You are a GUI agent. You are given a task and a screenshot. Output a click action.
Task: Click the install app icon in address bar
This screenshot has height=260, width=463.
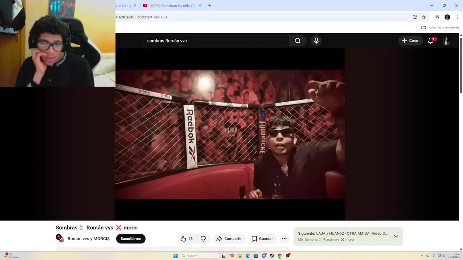(x=415, y=17)
